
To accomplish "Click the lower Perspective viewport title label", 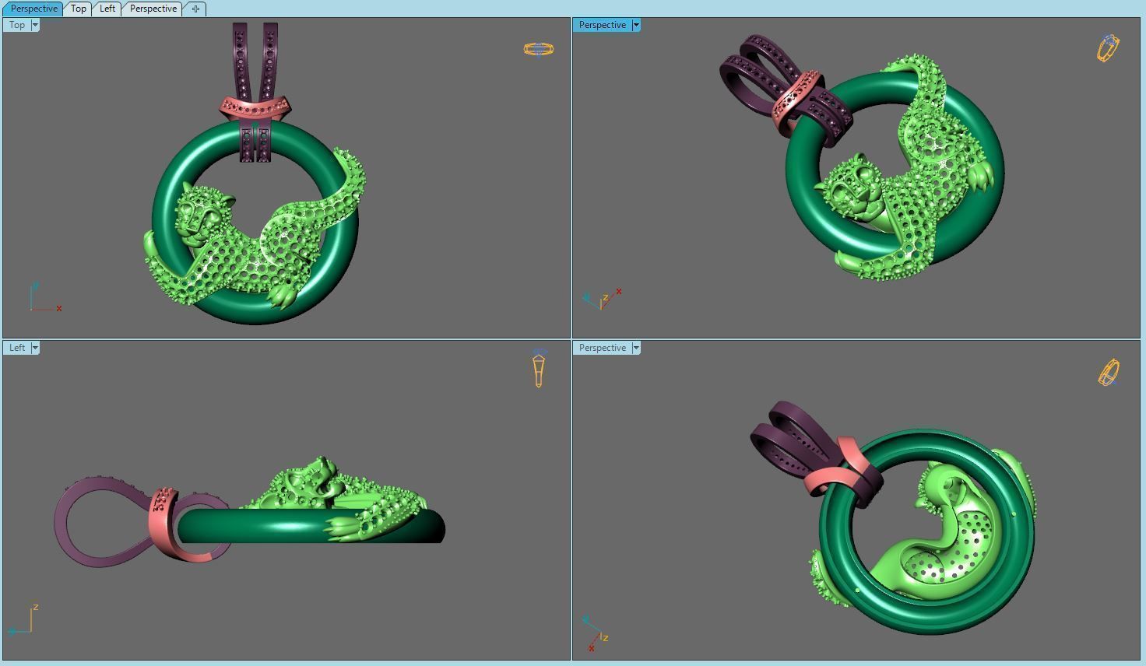I will pyautogui.click(x=603, y=348).
